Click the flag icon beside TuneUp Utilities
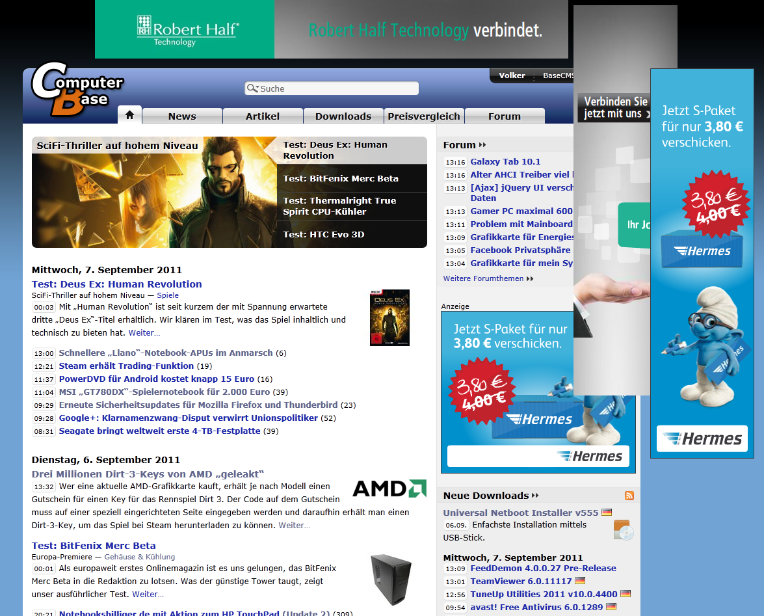764x616 pixels. pyautogui.click(x=626, y=594)
